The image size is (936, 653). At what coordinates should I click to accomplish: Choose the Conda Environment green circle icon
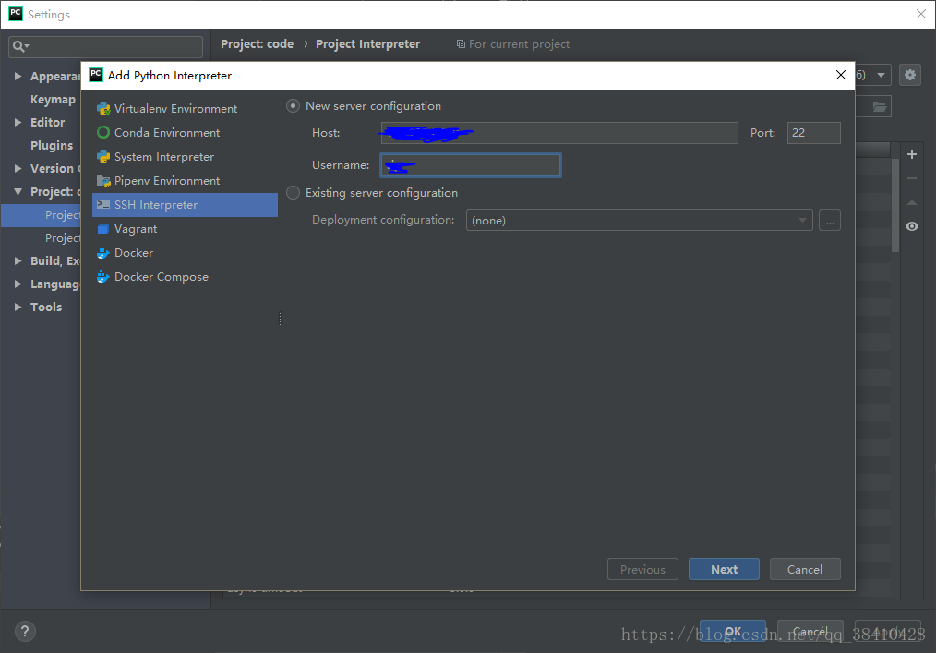click(103, 133)
